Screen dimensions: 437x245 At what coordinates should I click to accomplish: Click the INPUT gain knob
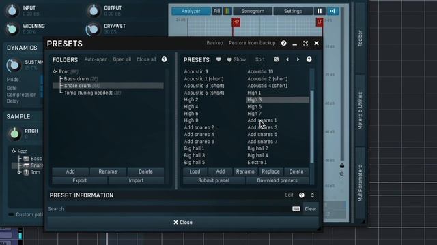tap(12, 11)
